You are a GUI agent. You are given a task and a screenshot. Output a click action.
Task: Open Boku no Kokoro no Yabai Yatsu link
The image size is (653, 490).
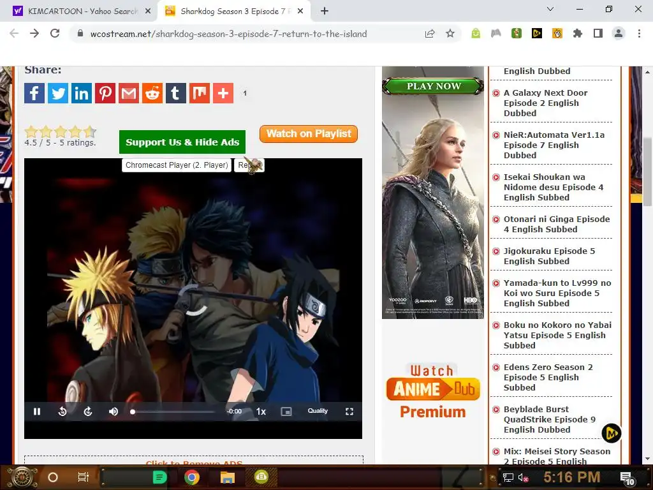pyautogui.click(x=557, y=335)
